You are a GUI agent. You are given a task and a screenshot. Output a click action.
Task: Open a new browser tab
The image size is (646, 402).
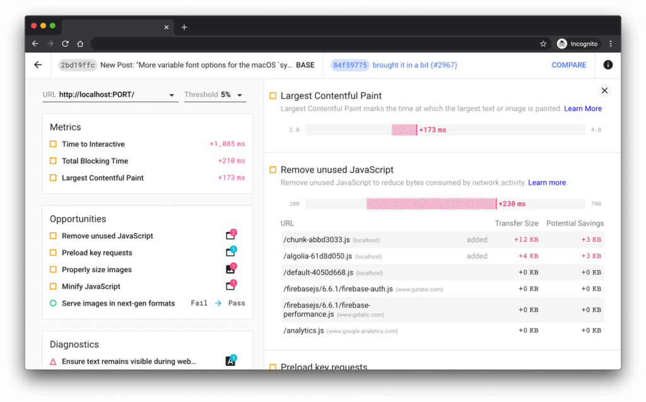(184, 27)
